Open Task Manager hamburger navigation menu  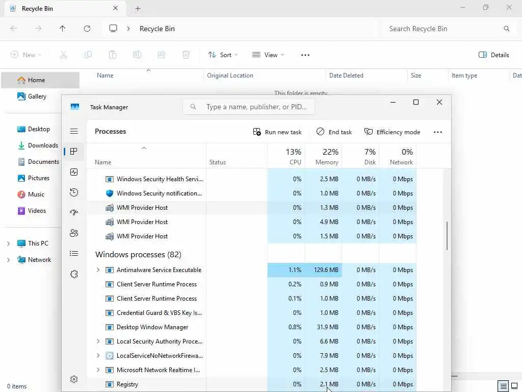click(74, 131)
